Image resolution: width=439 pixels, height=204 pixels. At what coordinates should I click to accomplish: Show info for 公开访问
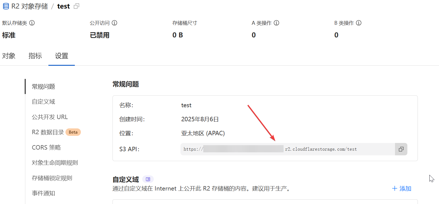[114, 23]
